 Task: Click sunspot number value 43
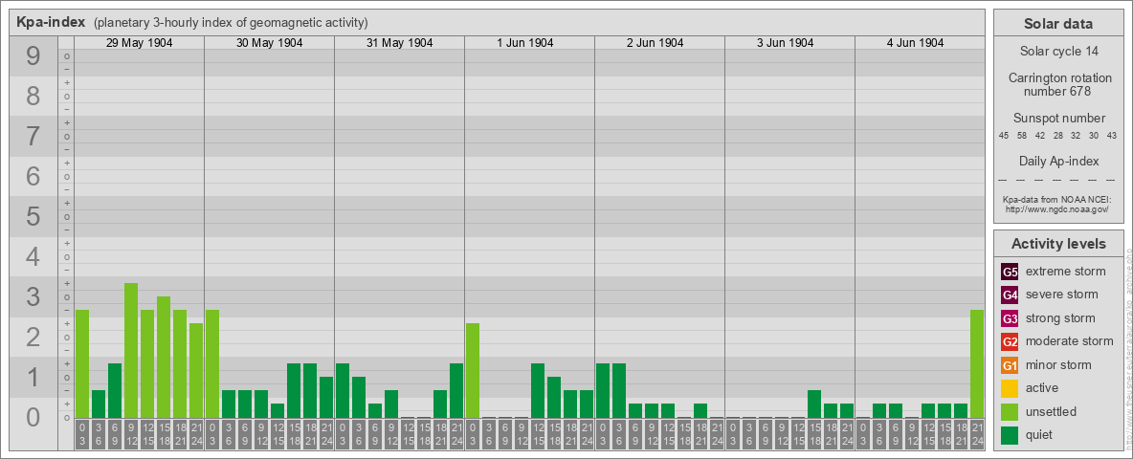coord(1112,136)
